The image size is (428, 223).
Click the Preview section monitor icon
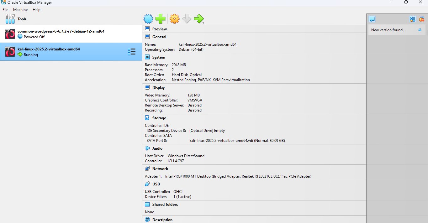tap(147, 29)
